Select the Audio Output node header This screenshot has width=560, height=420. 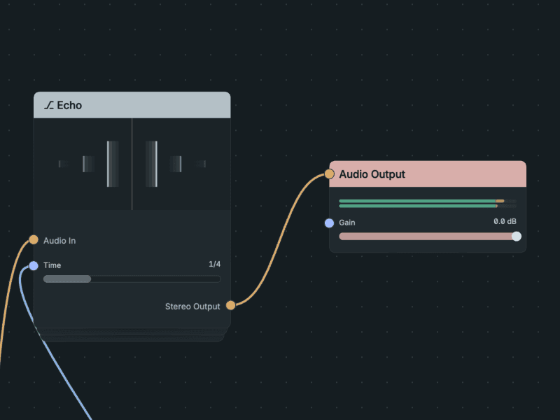(428, 174)
